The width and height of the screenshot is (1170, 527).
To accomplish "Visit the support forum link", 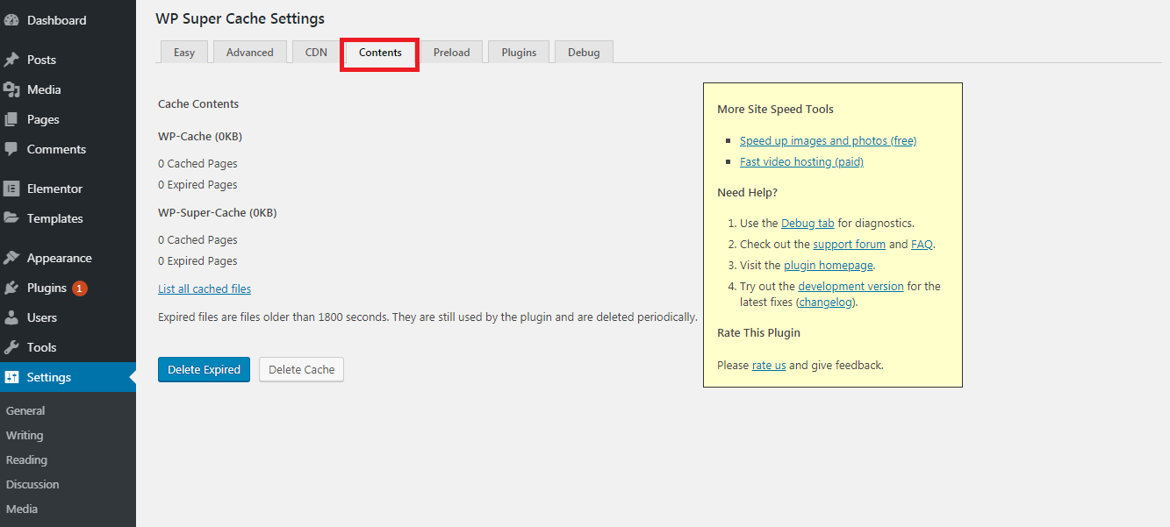I will pos(849,244).
